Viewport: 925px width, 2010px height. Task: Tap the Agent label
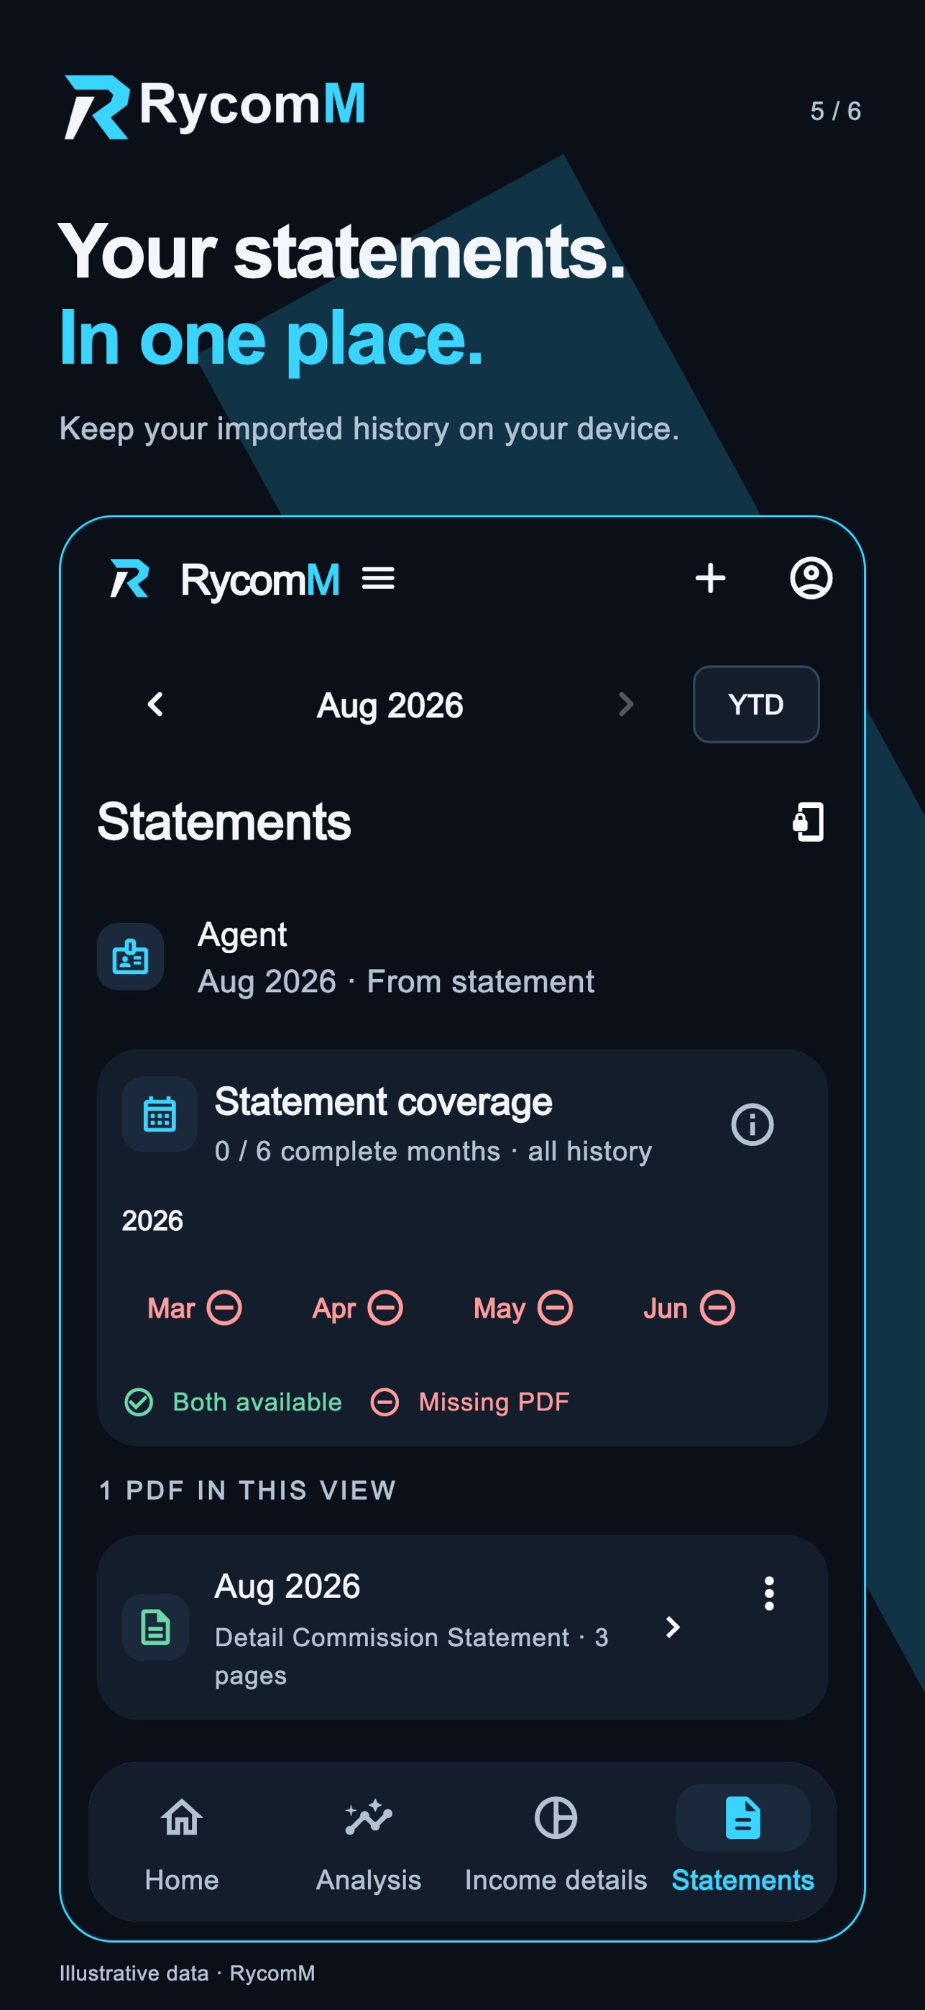coord(242,935)
